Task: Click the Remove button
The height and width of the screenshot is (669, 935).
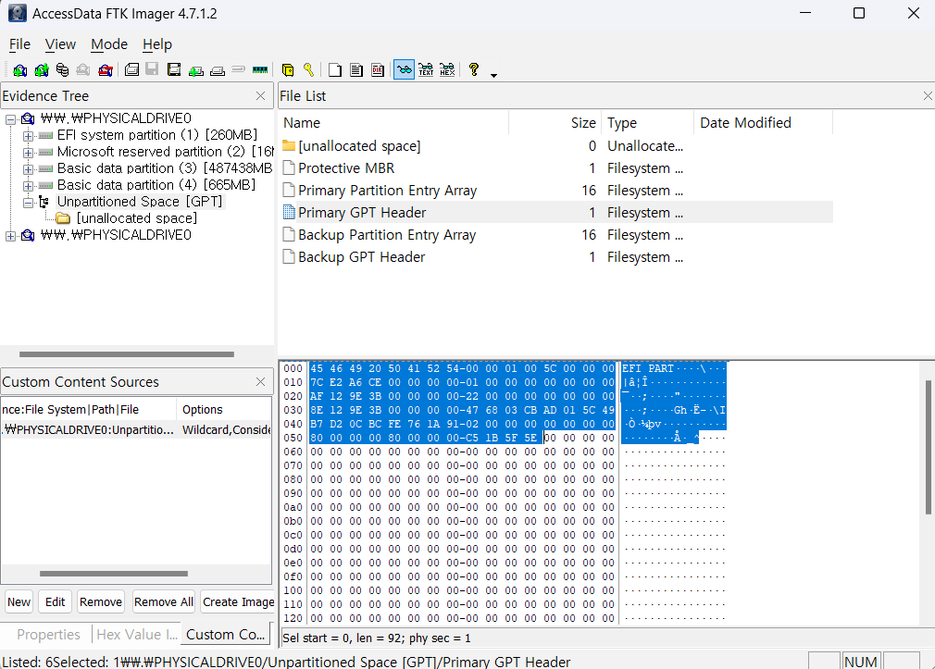Action: 101,602
